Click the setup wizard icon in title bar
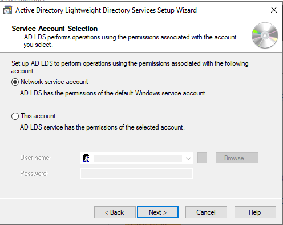 click(x=7, y=10)
